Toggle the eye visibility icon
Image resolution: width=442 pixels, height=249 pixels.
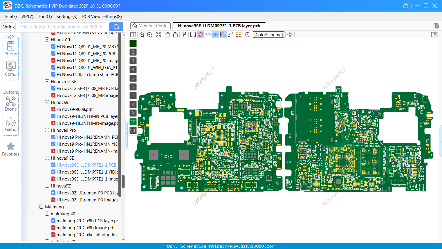coord(290,35)
